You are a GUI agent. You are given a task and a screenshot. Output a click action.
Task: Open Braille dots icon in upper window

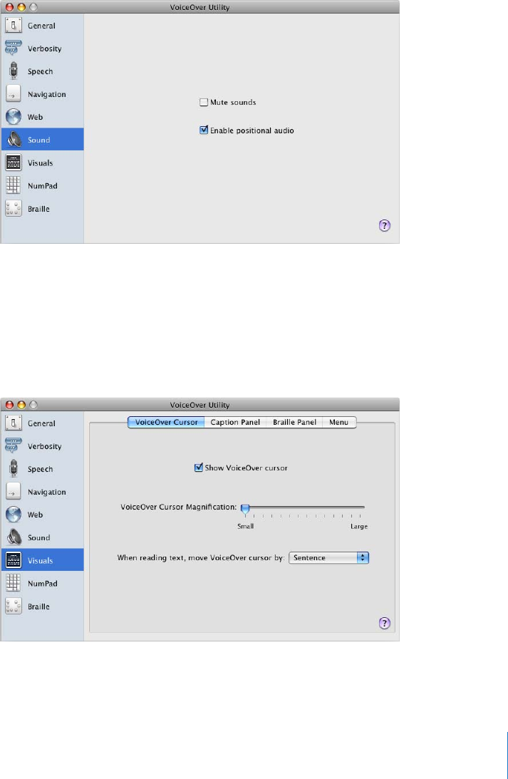(x=14, y=208)
